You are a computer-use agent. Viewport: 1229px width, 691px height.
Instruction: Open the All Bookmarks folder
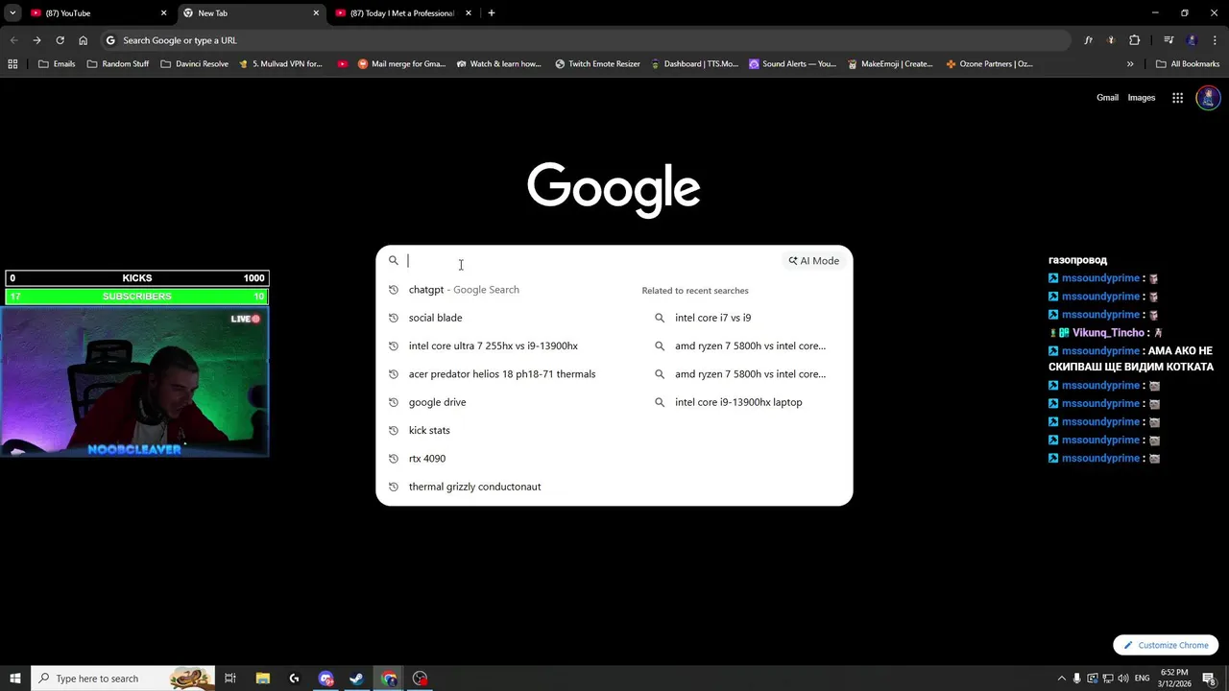click(1188, 64)
